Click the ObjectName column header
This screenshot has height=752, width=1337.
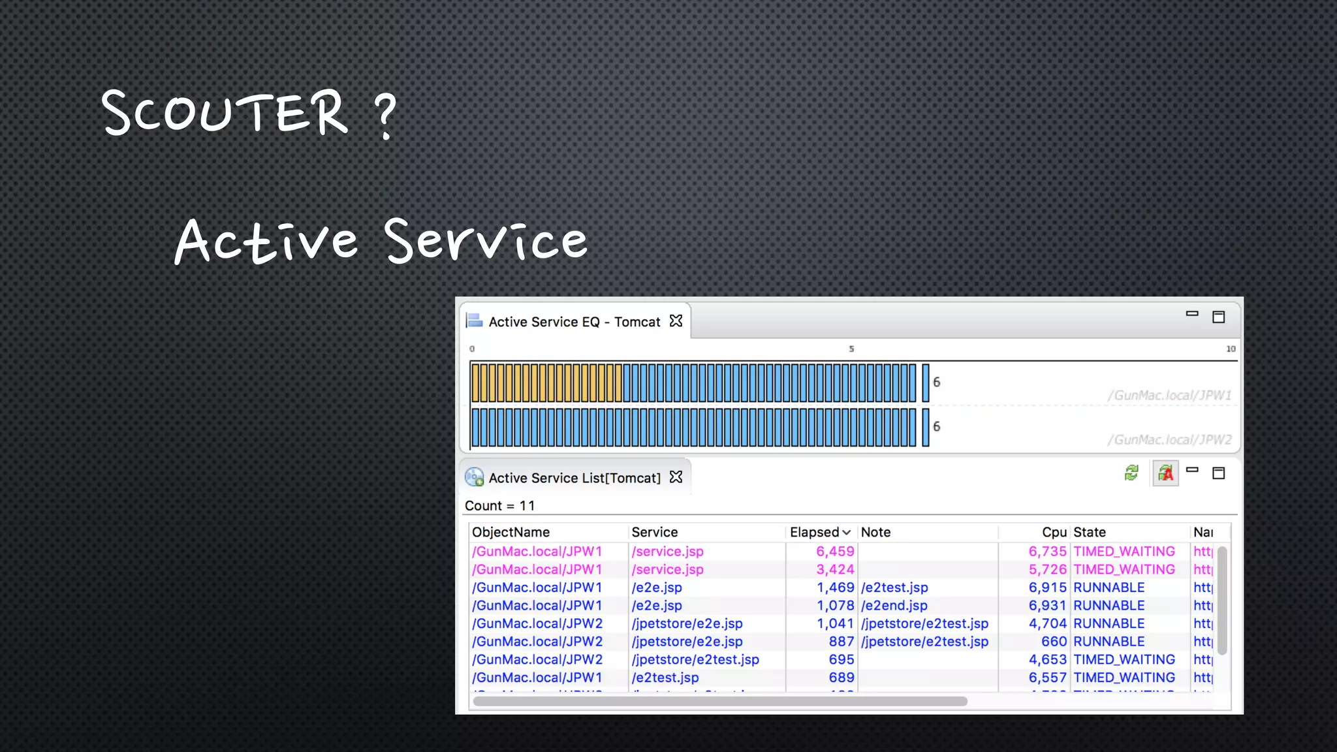(x=511, y=532)
